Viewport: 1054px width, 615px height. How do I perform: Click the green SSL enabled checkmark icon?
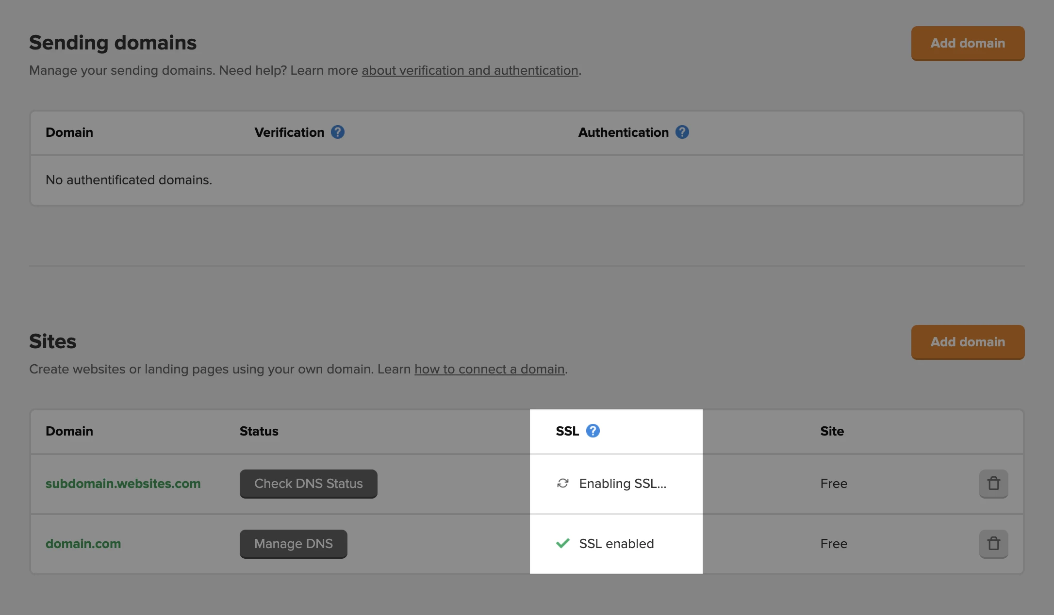pyautogui.click(x=563, y=544)
